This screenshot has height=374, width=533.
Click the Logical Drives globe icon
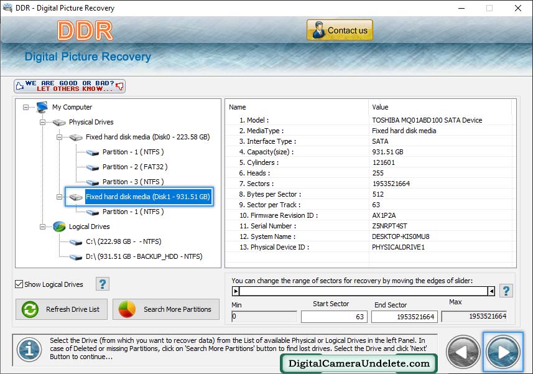click(x=60, y=227)
